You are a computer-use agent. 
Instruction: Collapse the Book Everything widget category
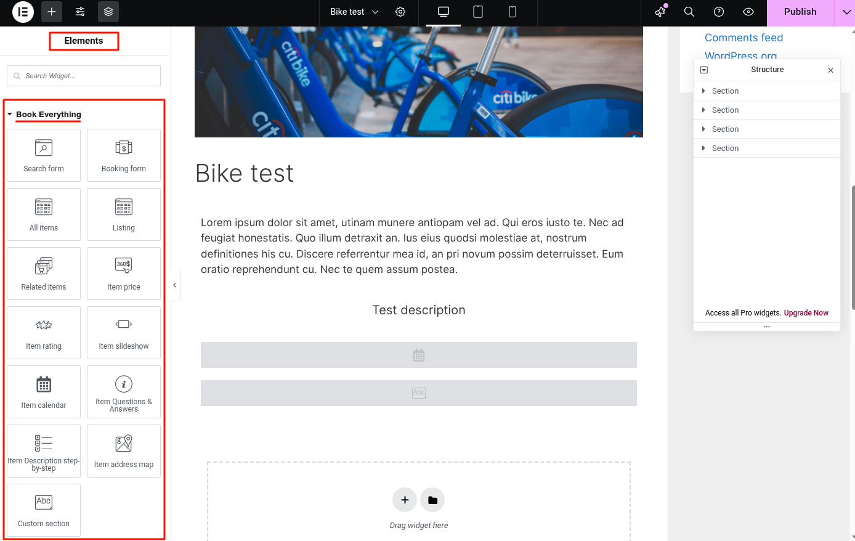10,115
